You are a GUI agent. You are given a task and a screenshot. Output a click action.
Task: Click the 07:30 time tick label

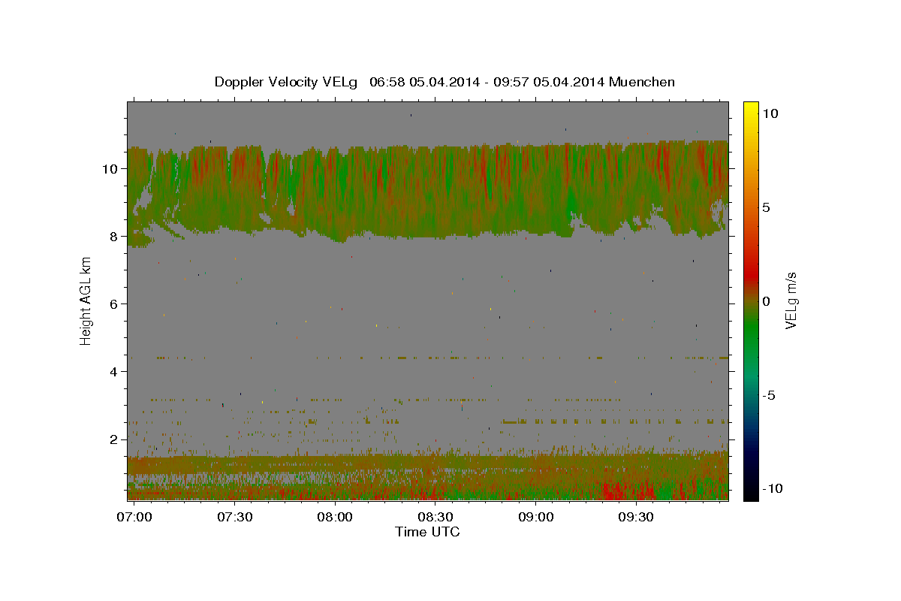tap(234, 518)
